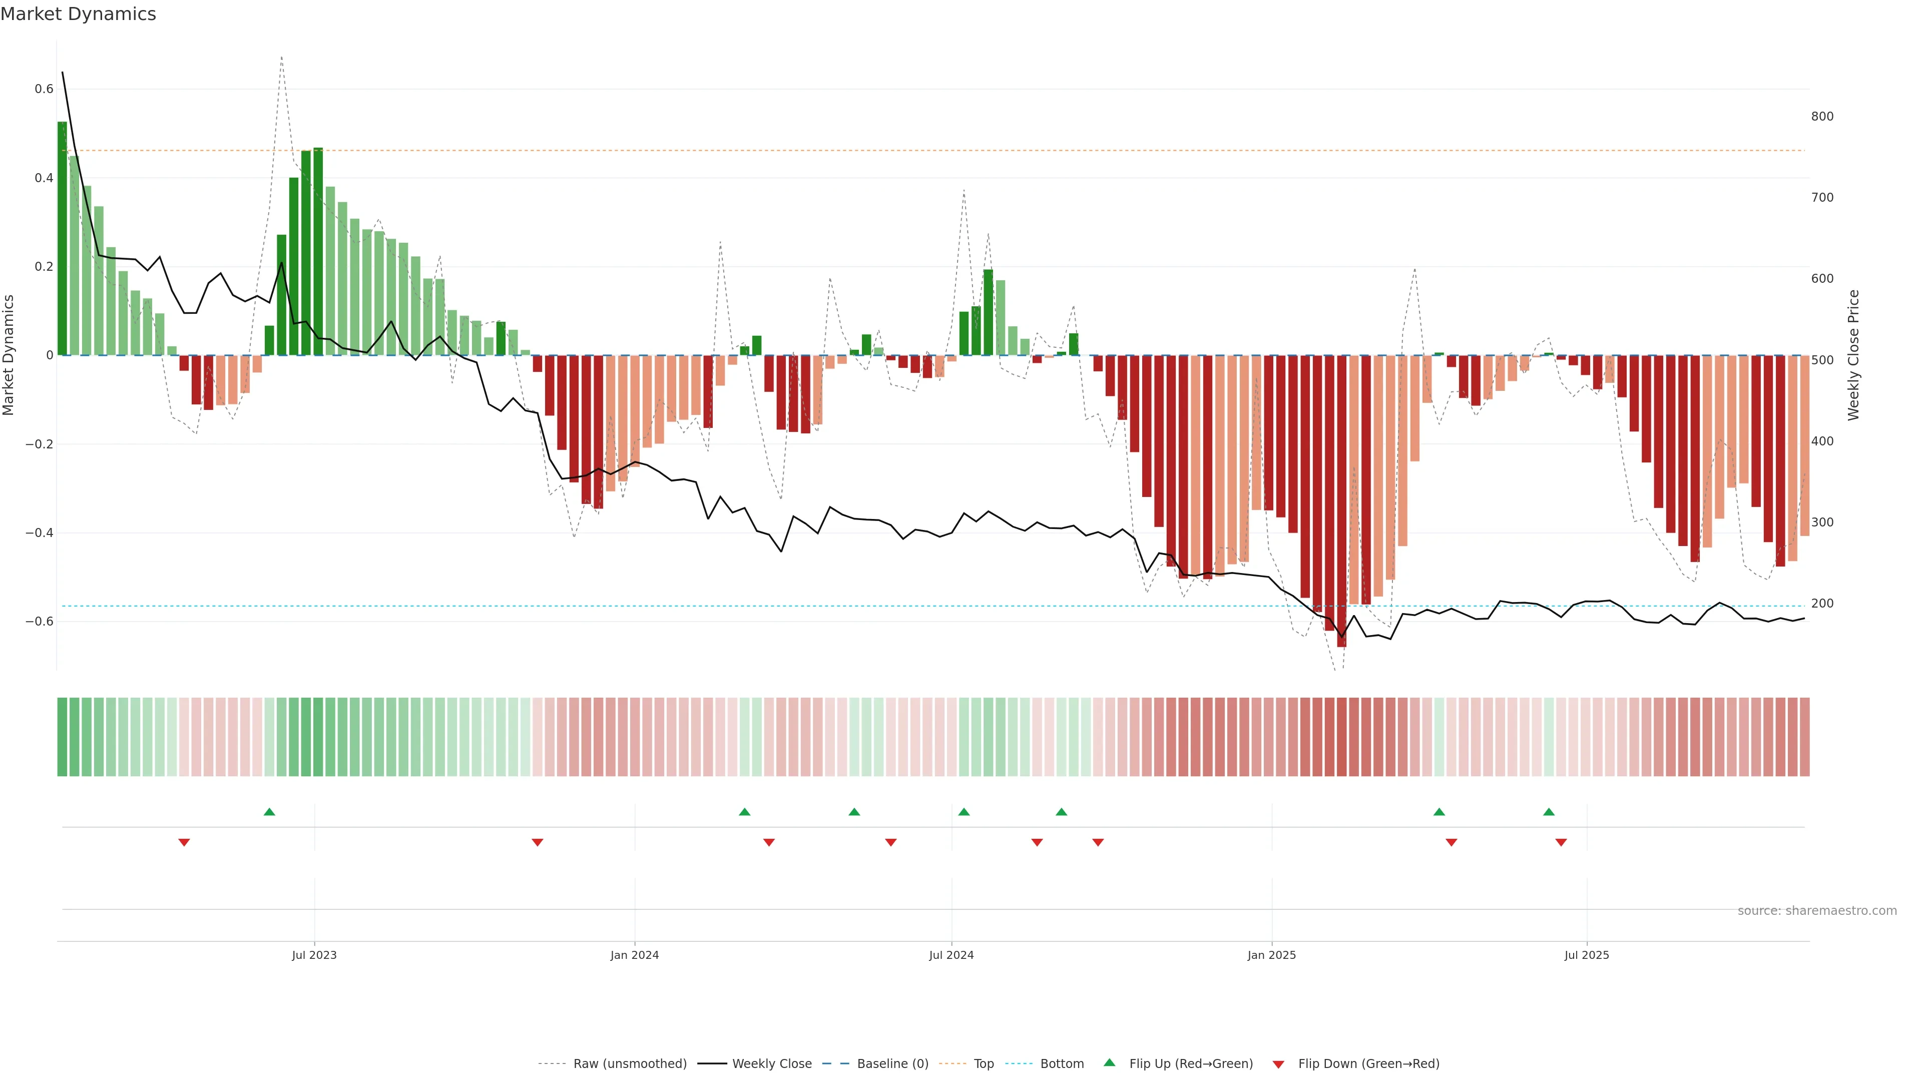The image size is (1922, 1081).
Task: Click the rightmost green Flip Up triangle marker
Action: 1549,812
